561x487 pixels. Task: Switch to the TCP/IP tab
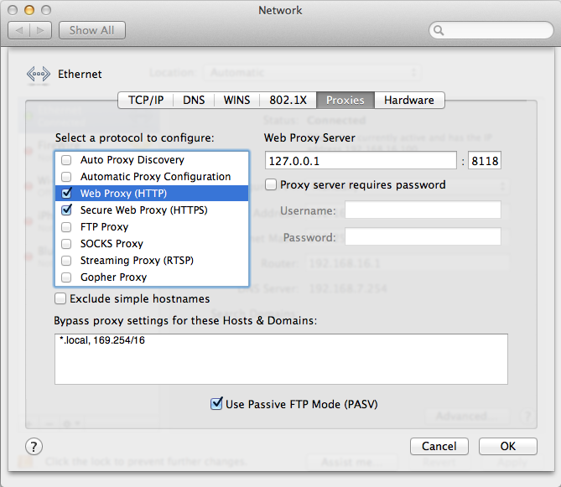[145, 100]
